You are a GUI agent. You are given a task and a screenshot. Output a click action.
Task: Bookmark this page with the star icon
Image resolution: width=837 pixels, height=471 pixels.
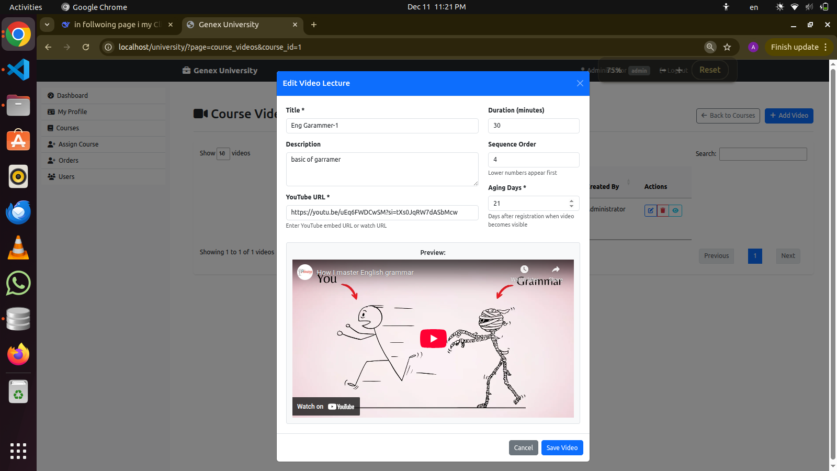727,47
